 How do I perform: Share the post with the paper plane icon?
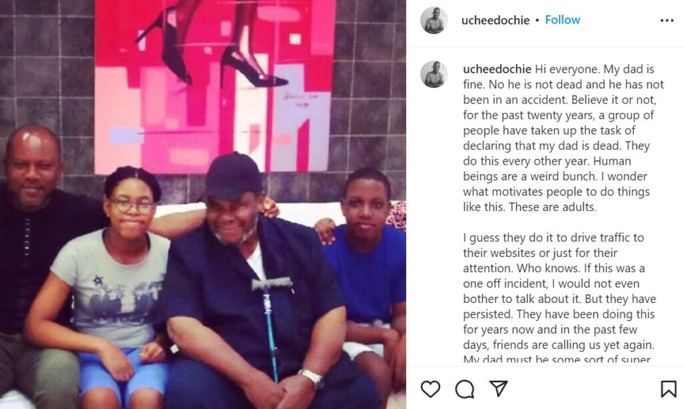coord(499,388)
